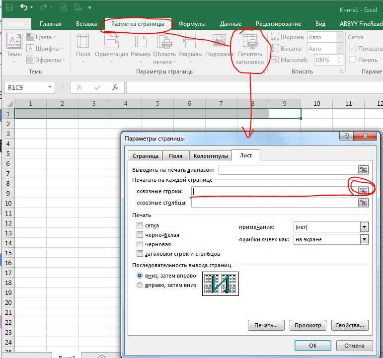This screenshot has width=383, height=358.
Task: Click the Отмена cancel button
Action: coord(354,346)
